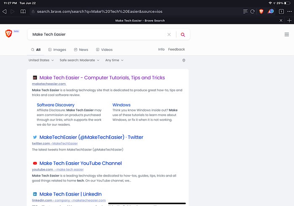The height and width of the screenshot is (206, 294).
Task: Tap the location pin icon
Action: pyautogui.click(x=184, y=60)
